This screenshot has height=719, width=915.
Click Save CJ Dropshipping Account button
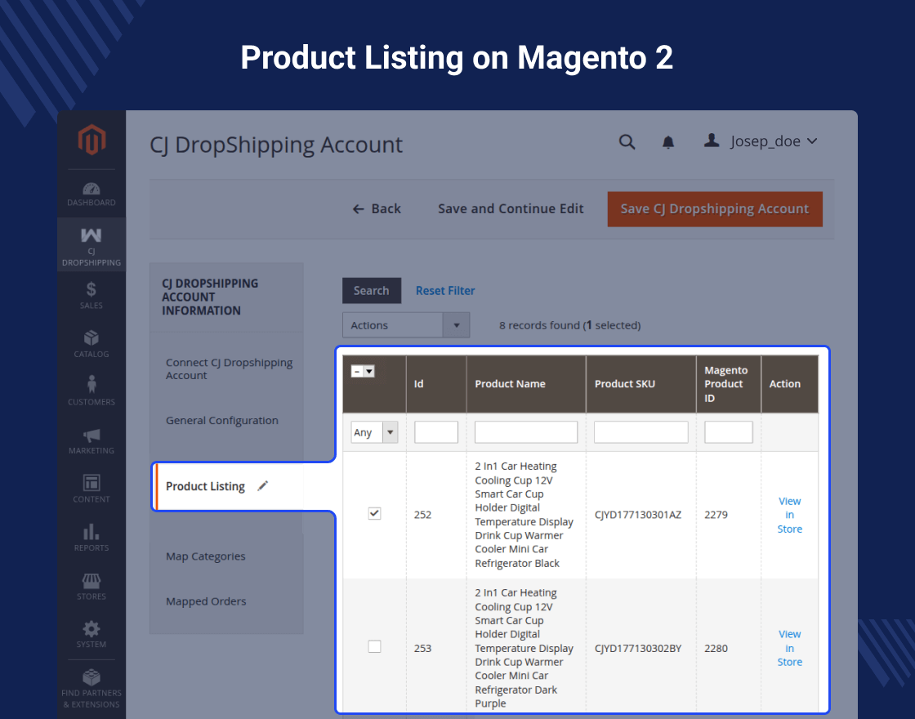[715, 209]
